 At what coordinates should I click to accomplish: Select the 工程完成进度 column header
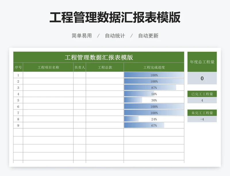coord(154,67)
